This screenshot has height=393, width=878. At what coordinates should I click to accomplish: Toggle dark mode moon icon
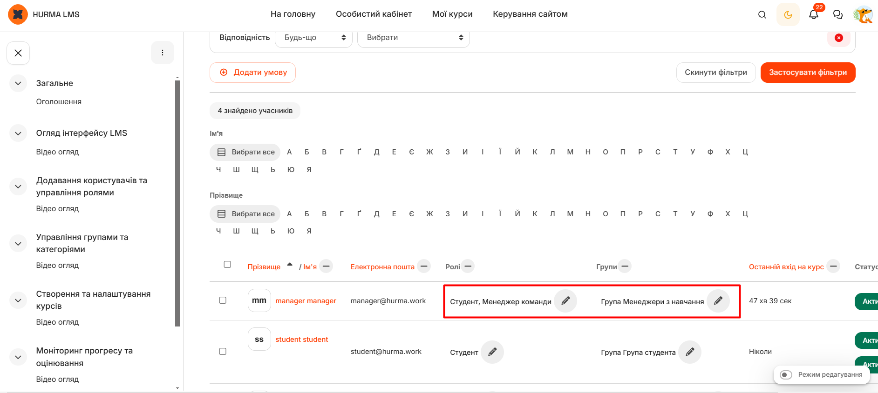[788, 14]
